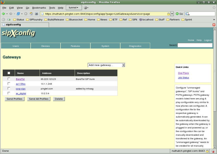
Task: Click the scrollbar down arrow
Action: pos(215,147)
